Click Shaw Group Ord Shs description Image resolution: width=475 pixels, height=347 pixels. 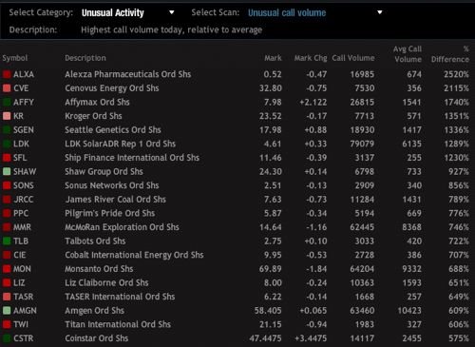104,171
